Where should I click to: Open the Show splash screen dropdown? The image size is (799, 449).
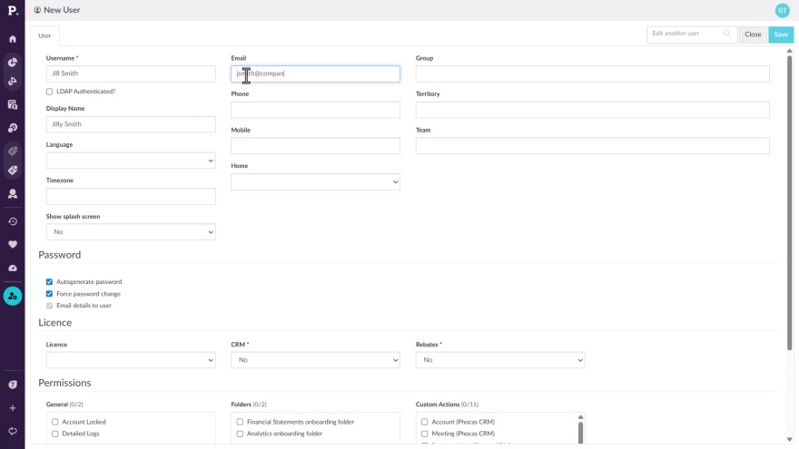[x=131, y=232]
